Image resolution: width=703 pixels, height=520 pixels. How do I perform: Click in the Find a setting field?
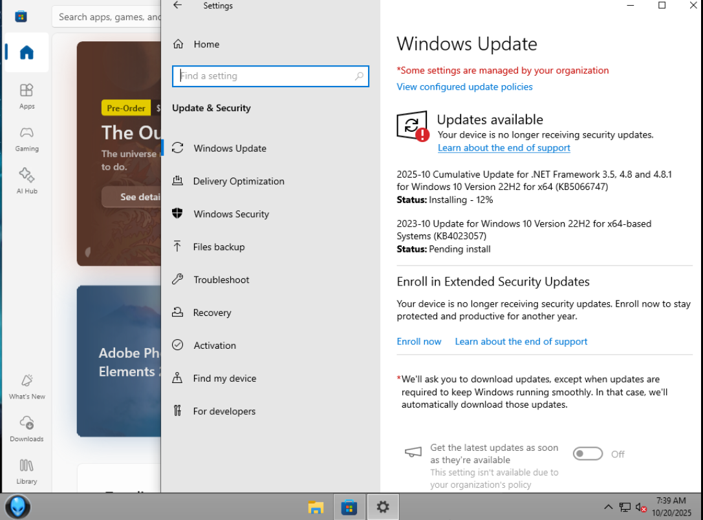pyautogui.click(x=270, y=76)
